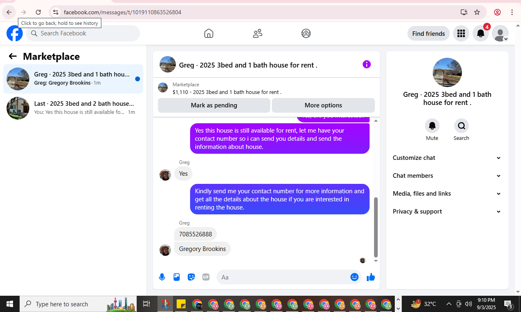Open Greg's 3bed and 1 bath conversation
521x312 pixels.
click(x=73, y=79)
